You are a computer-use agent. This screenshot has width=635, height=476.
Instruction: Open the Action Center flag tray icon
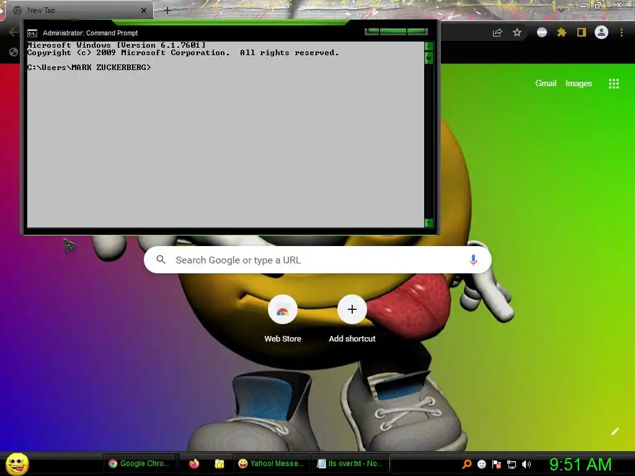pos(497,464)
